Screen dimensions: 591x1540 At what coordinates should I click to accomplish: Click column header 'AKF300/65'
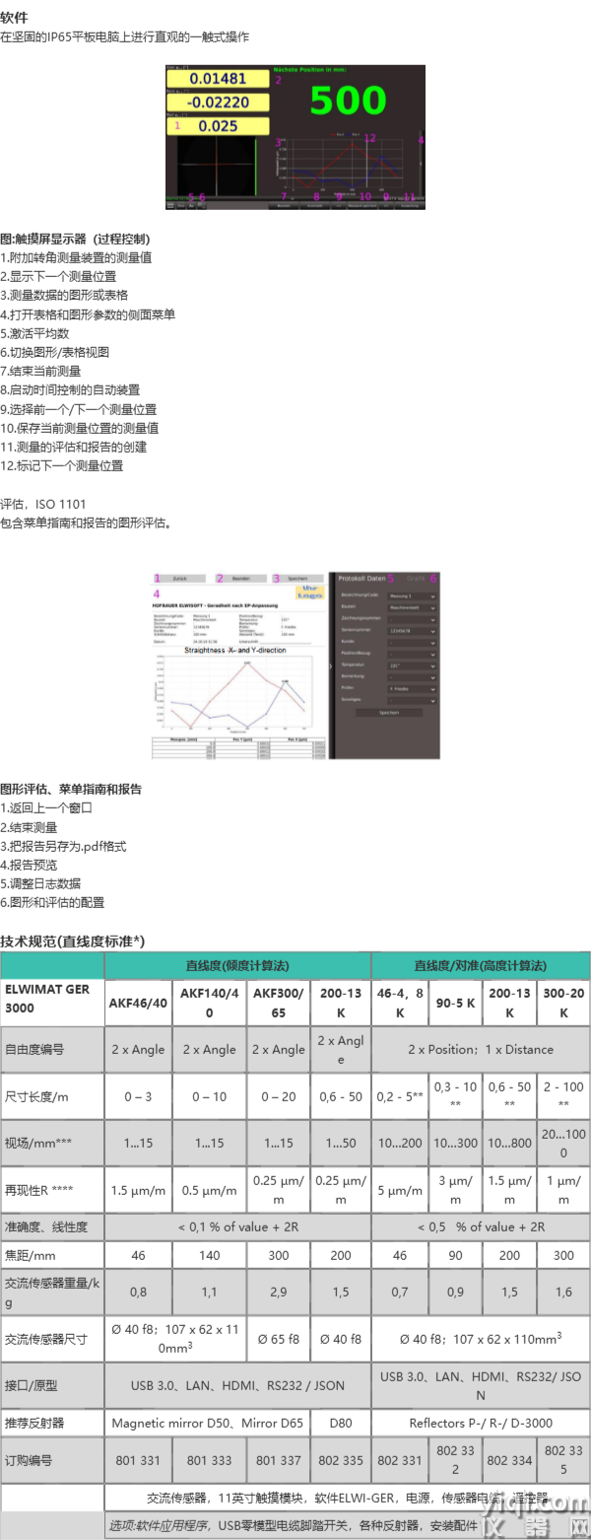point(278,1003)
